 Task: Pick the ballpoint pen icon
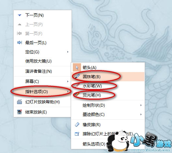77,76
